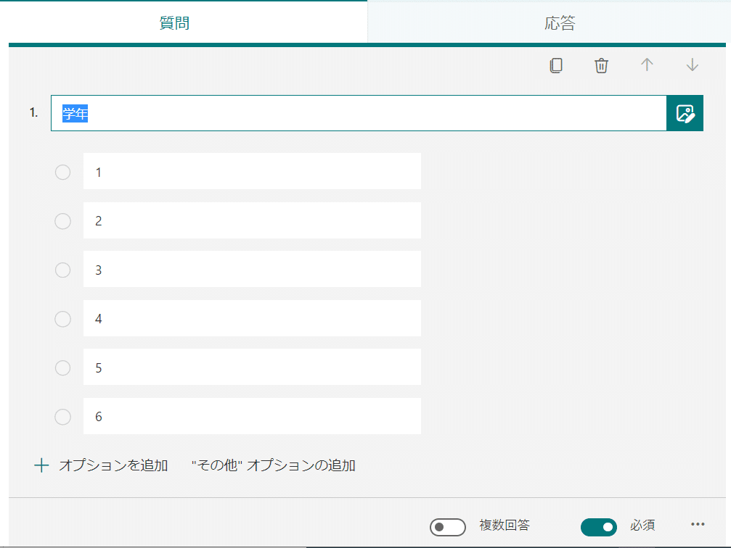The width and height of the screenshot is (731, 548).
Task: Click the option 5 text box
Action: [252, 368]
